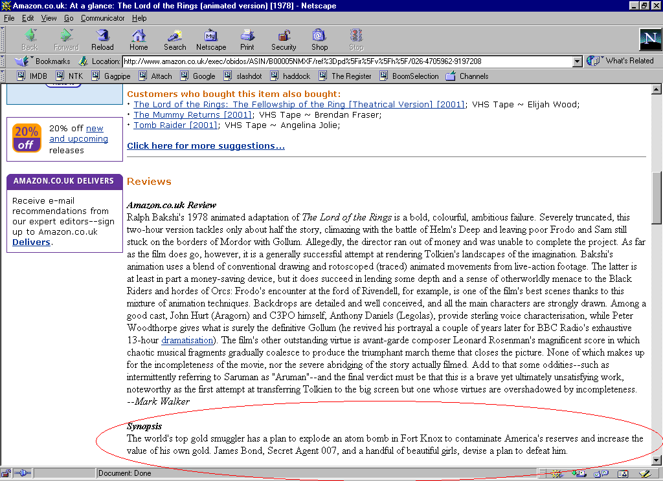
Task: Open the Security info button
Action: [x=284, y=39]
